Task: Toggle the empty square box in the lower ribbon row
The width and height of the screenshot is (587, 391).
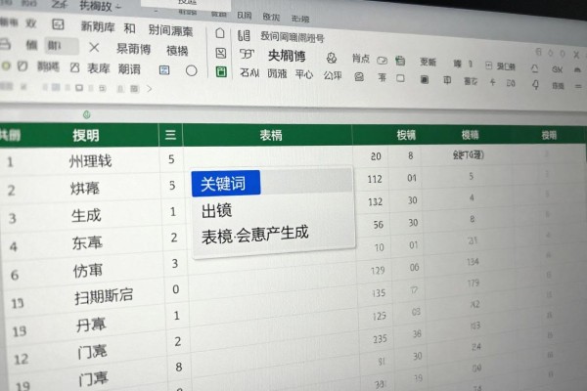Action: [x=400, y=78]
